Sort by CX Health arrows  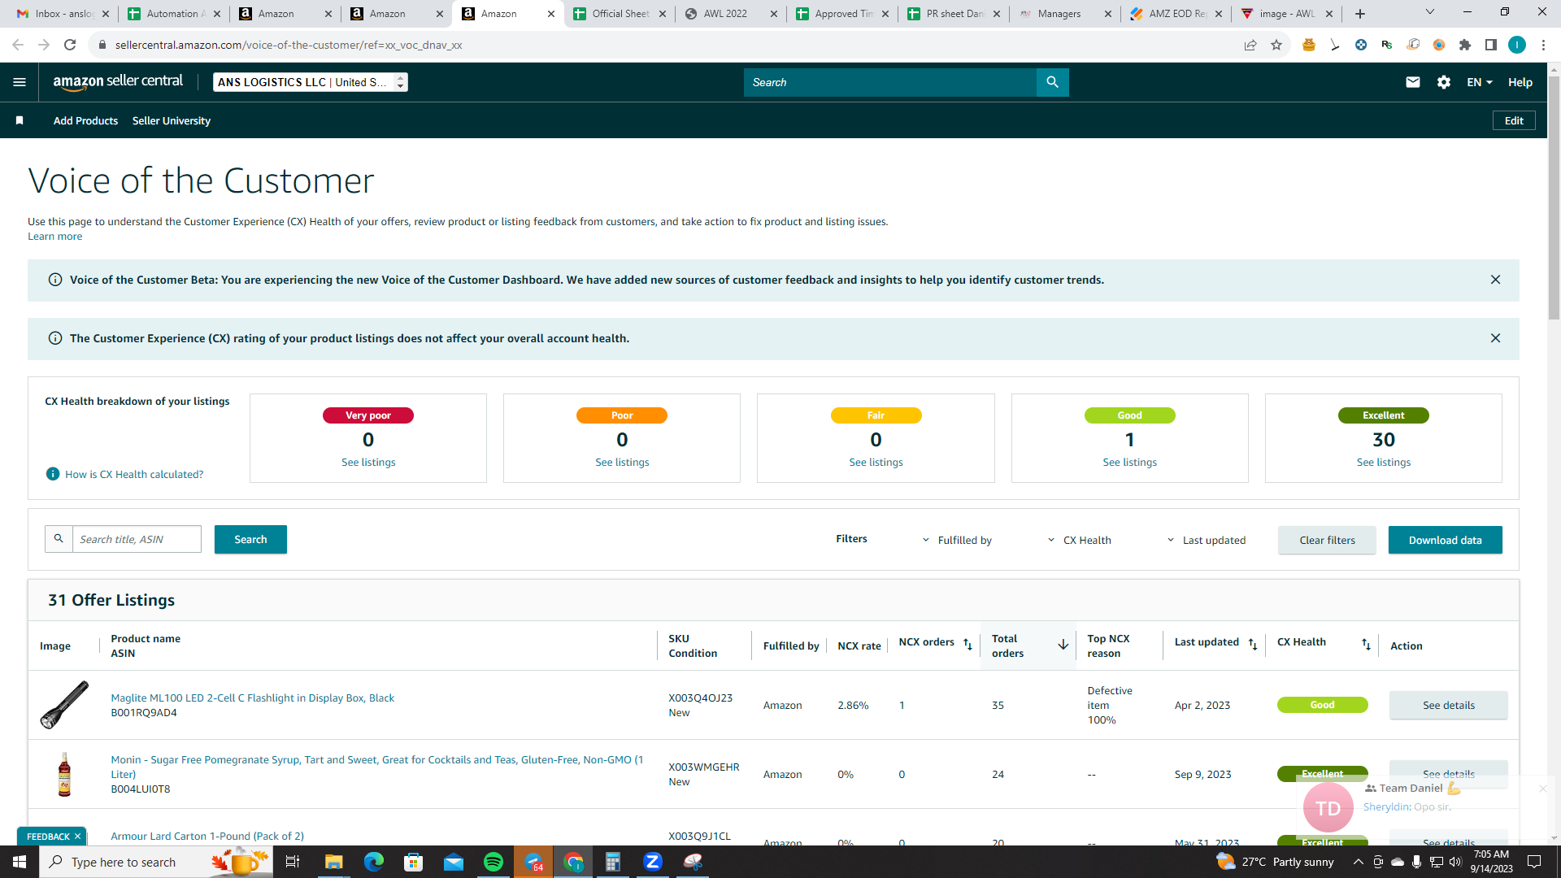(x=1366, y=644)
